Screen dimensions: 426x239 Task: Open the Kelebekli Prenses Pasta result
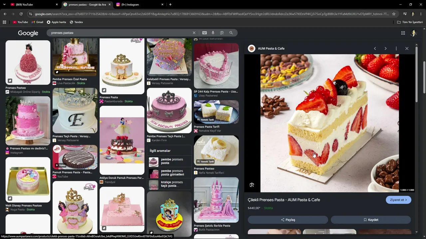pos(169,57)
